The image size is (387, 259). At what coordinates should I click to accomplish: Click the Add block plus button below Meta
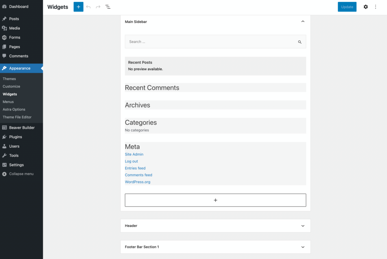pyautogui.click(x=215, y=200)
